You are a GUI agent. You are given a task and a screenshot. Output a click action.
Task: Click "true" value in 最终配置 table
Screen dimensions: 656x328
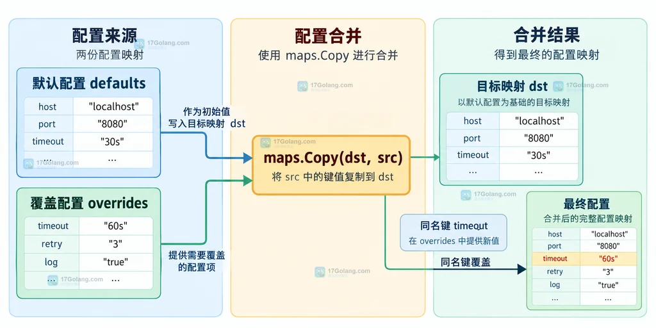pos(609,285)
